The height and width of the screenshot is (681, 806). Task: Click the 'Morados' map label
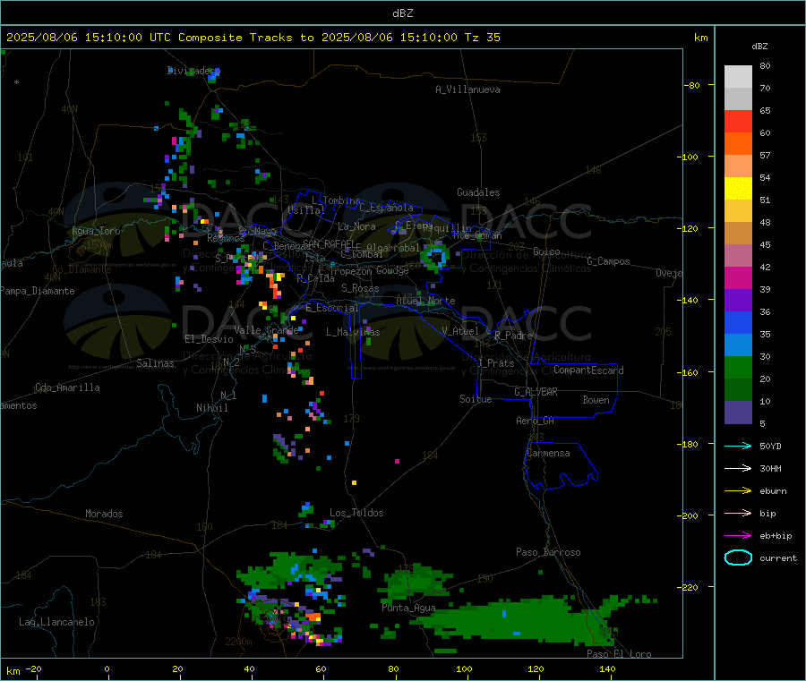point(104,514)
